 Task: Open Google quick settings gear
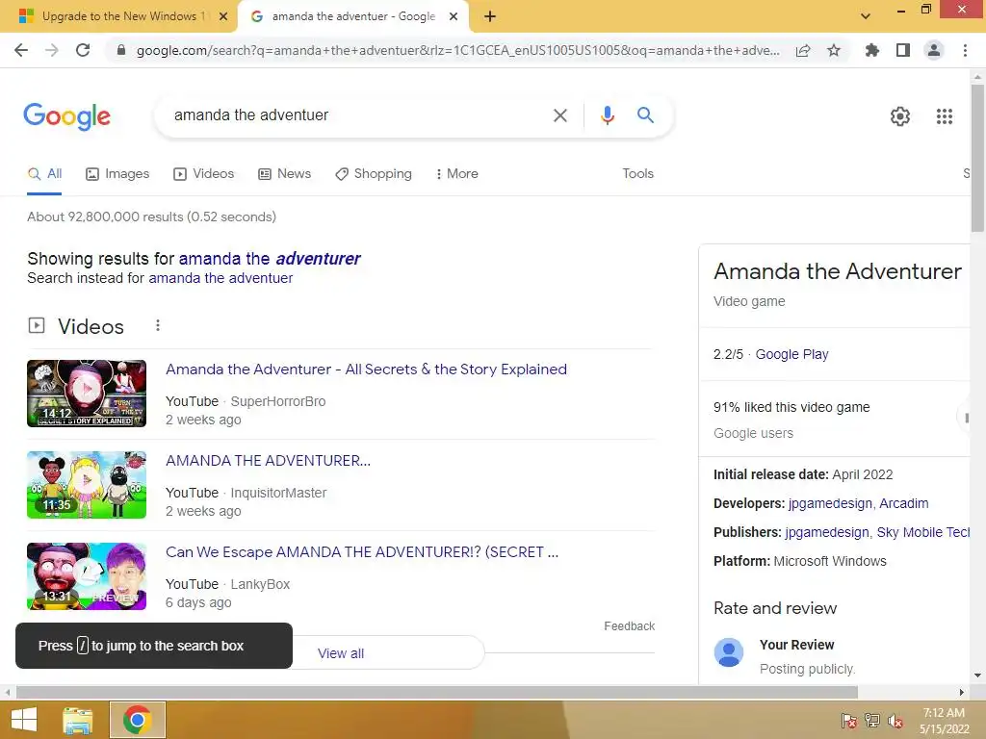tap(900, 116)
